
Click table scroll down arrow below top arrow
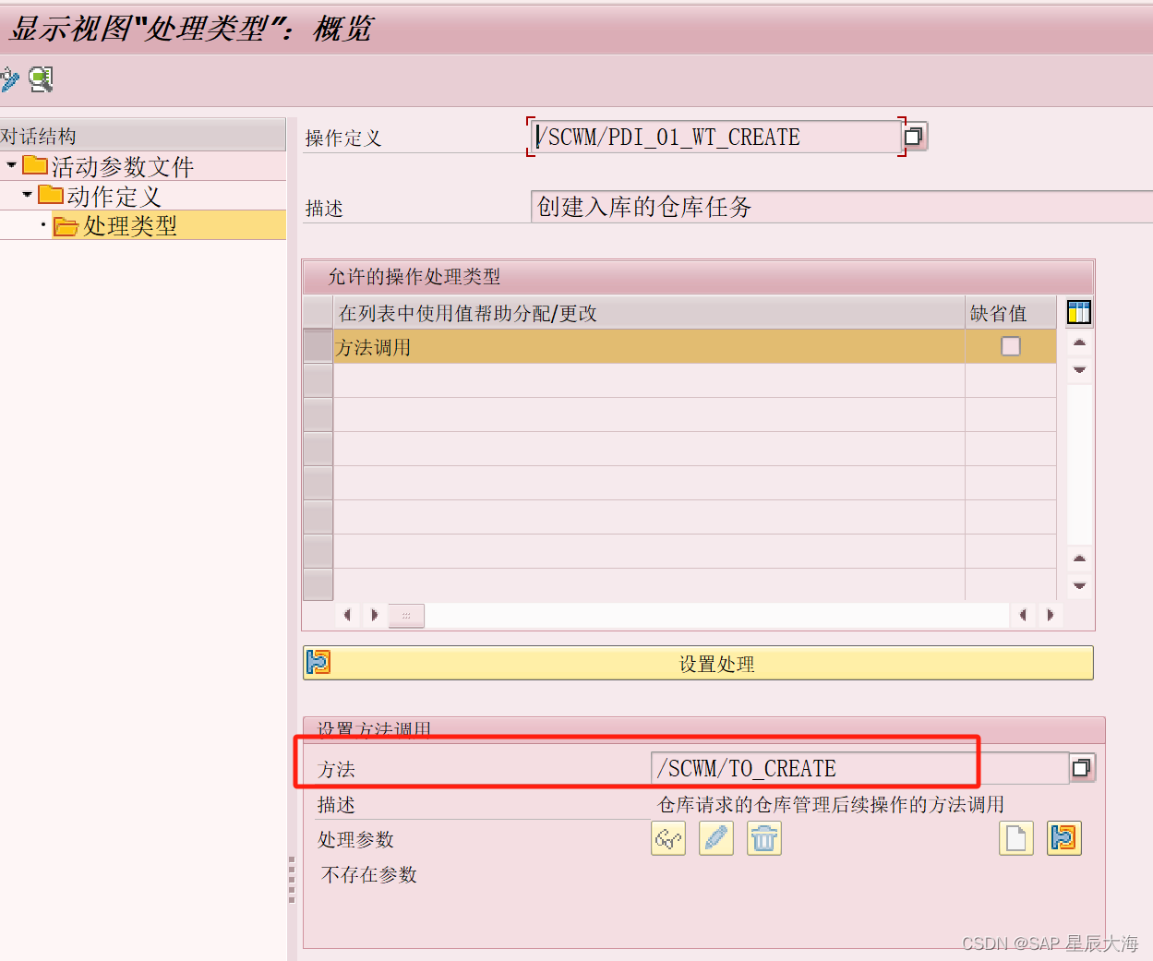point(1079,369)
